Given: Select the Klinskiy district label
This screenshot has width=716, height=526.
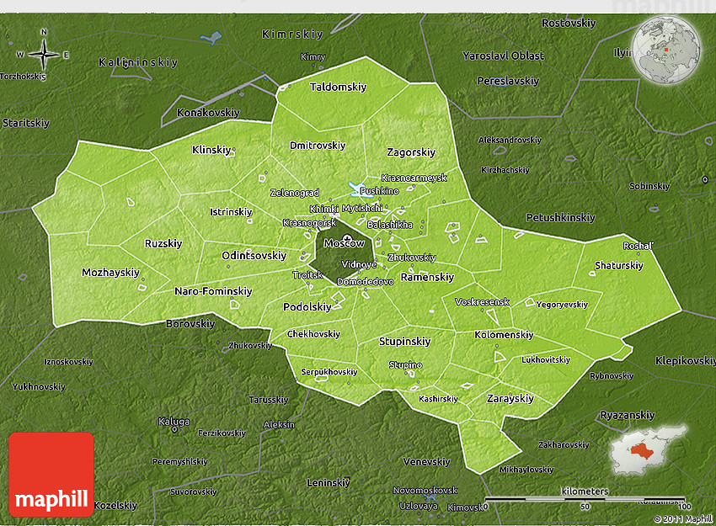Looking at the screenshot, I should tap(211, 150).
